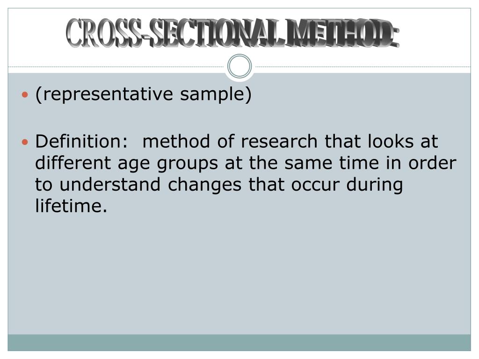Click the word Definition:

[81, 141]
